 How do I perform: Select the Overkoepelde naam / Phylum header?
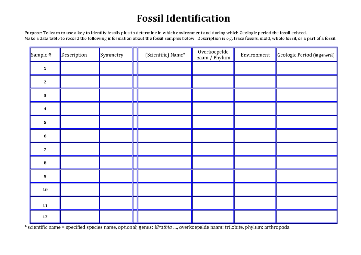(x=213, y=55)
